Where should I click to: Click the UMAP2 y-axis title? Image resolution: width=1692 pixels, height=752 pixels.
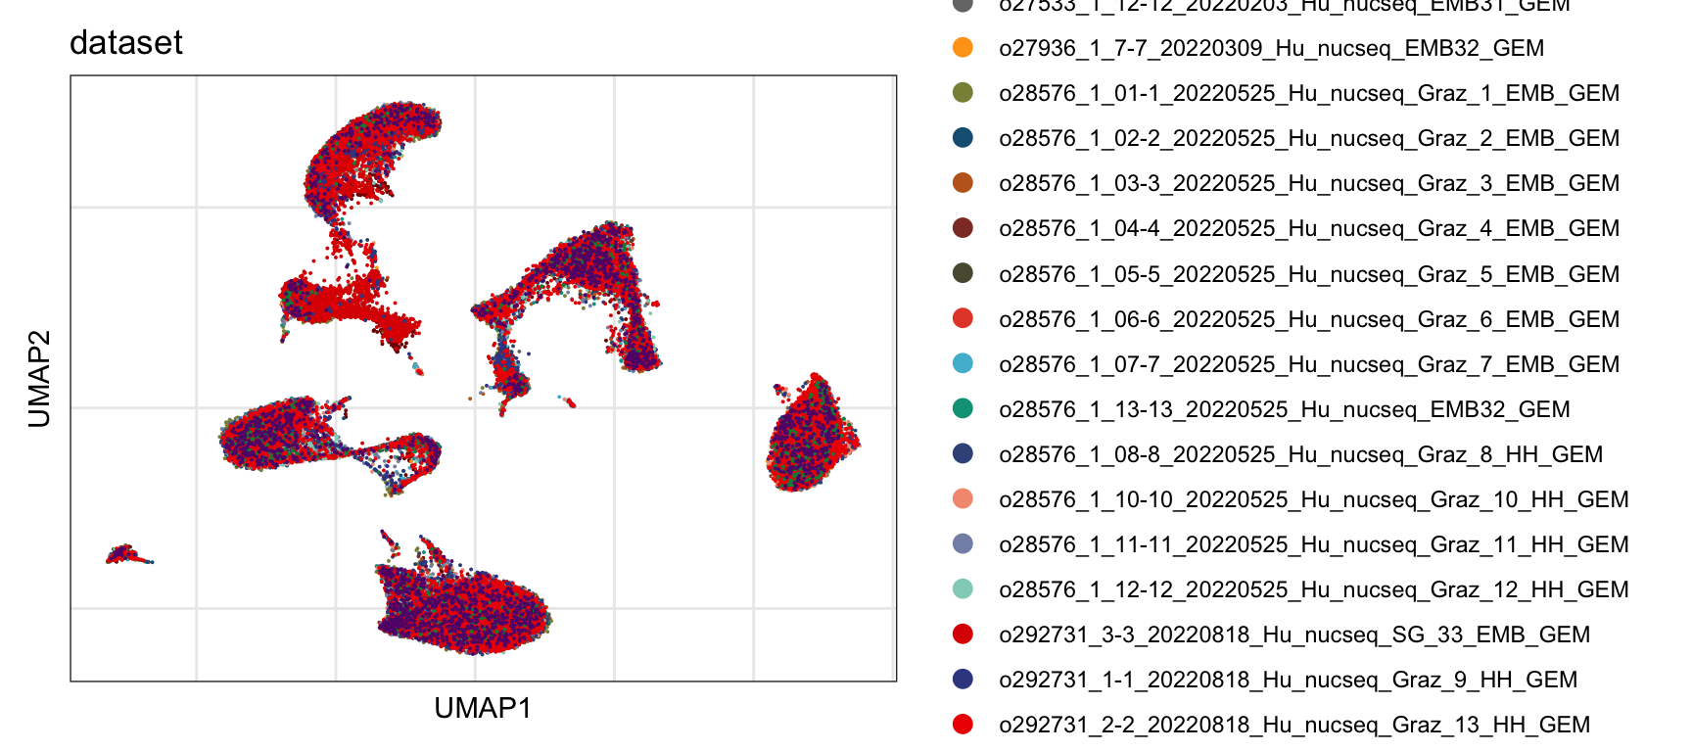coord(39,379)
